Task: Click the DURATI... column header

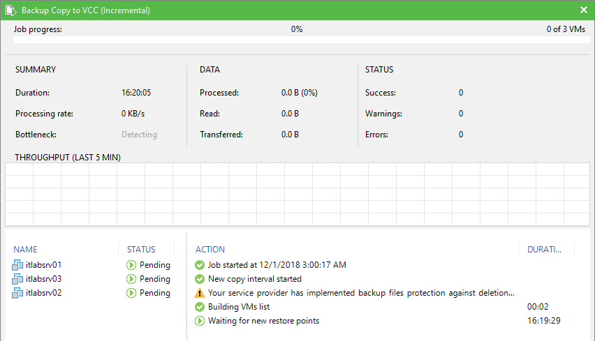Action: click(544, 250)
